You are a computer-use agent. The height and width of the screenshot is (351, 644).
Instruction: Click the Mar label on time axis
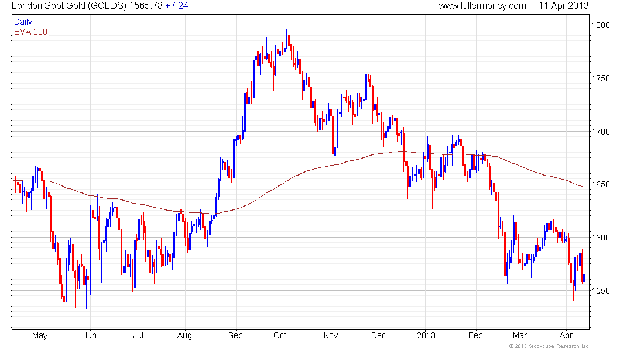tap(519, 335)
